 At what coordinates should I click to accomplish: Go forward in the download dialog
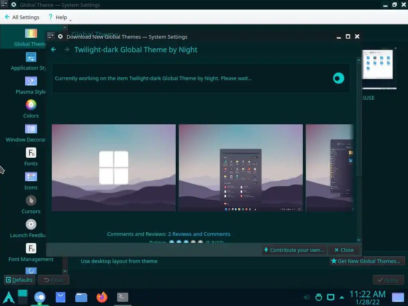(67, 49)
